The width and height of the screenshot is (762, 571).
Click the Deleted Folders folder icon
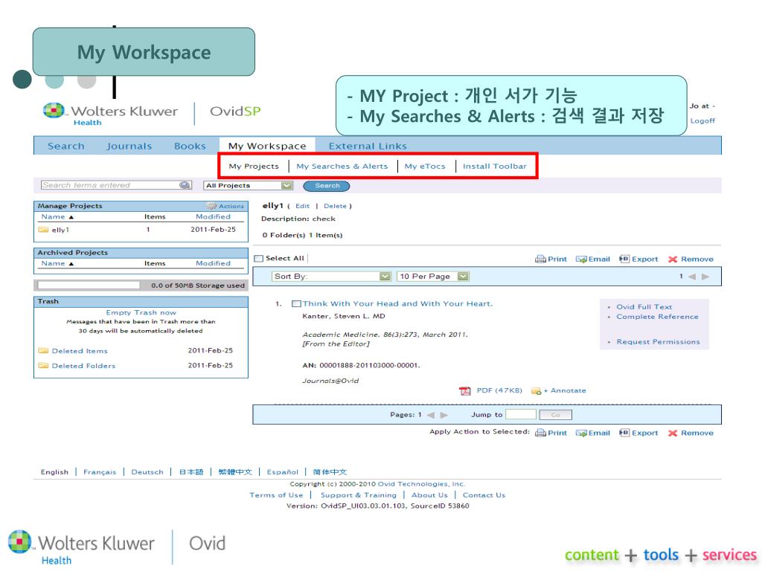pos(43,366)
